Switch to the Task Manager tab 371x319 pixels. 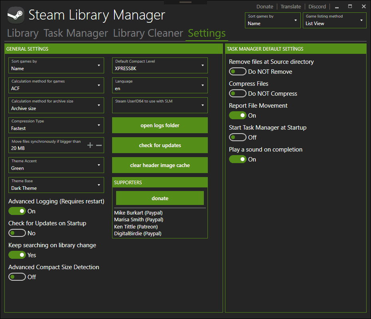pos(76,33)
